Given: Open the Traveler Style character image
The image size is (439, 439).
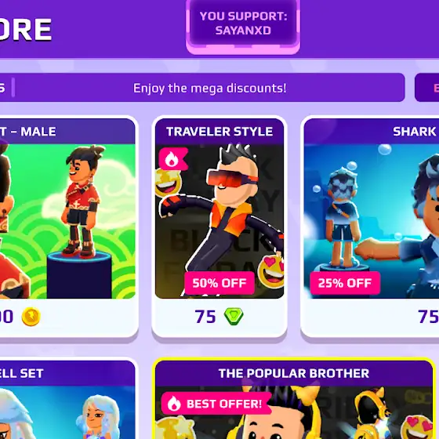Looking at the screenshot, I should [219, 221].
